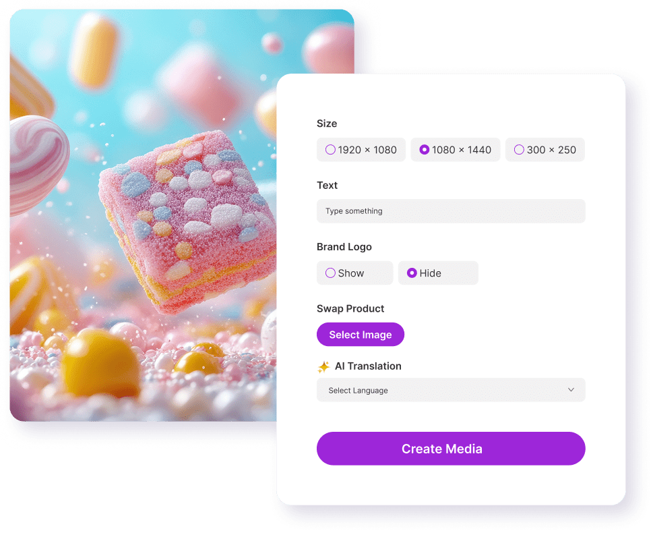
Task: Click the sparkle icon beside AI Translation
Action: click(x=323, y=366)
